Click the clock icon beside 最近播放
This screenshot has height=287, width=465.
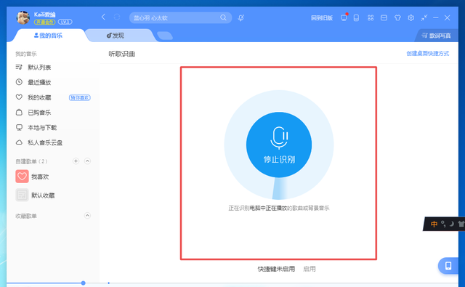pyautogui.click(x=19, y=82)
